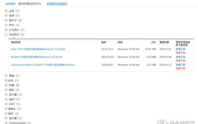This screenshot has height=124, width=198.
Task: Select the 大小 column header
Action: click(153, 42)
